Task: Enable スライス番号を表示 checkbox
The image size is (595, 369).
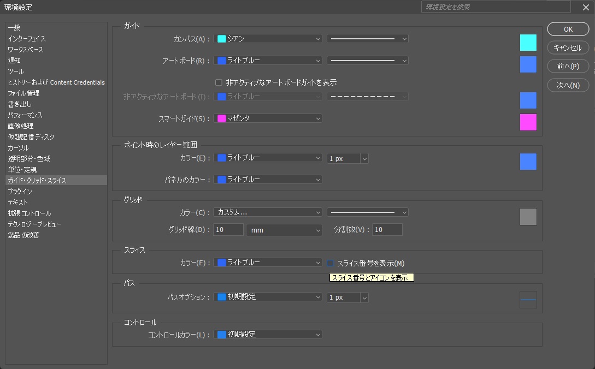Action: (x=330, y=263)
